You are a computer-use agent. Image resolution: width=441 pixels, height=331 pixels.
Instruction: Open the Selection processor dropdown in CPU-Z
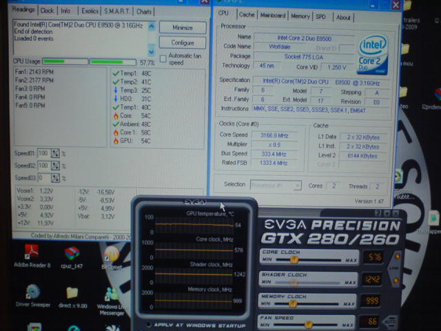point(276,185)
